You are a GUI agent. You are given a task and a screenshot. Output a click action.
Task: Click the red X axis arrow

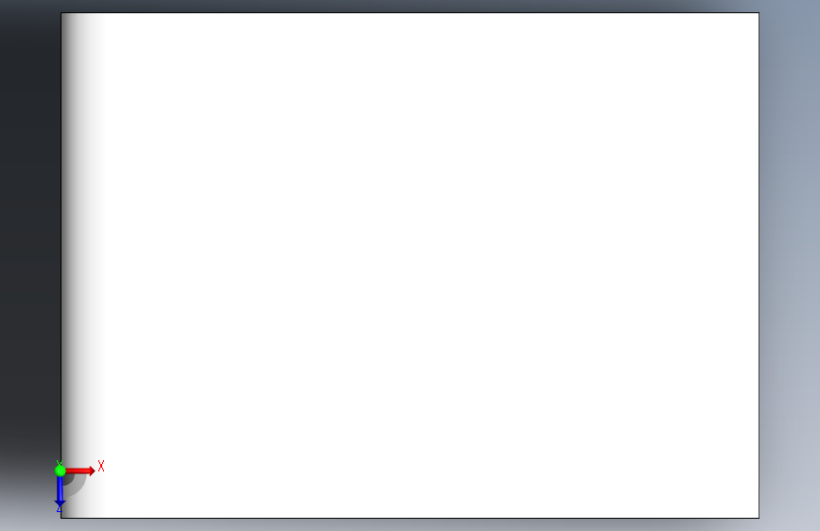click(x=80, y=471)
